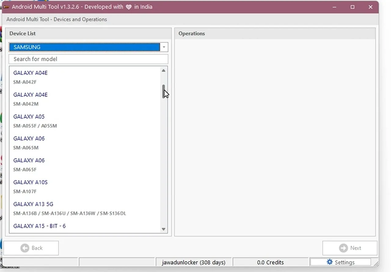391x272 pixels.
Task: Go to the previous step with Back
Action: point(31,248)
